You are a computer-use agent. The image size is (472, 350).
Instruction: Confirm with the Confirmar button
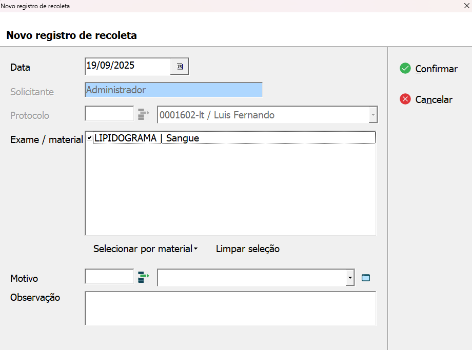click(429, 69)
